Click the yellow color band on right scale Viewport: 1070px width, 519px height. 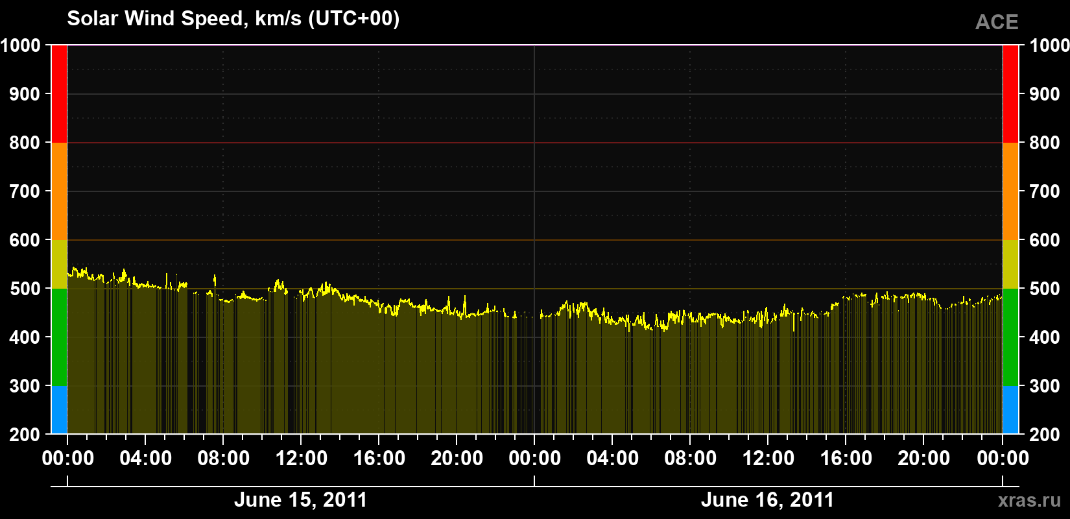click(1010, 264)
